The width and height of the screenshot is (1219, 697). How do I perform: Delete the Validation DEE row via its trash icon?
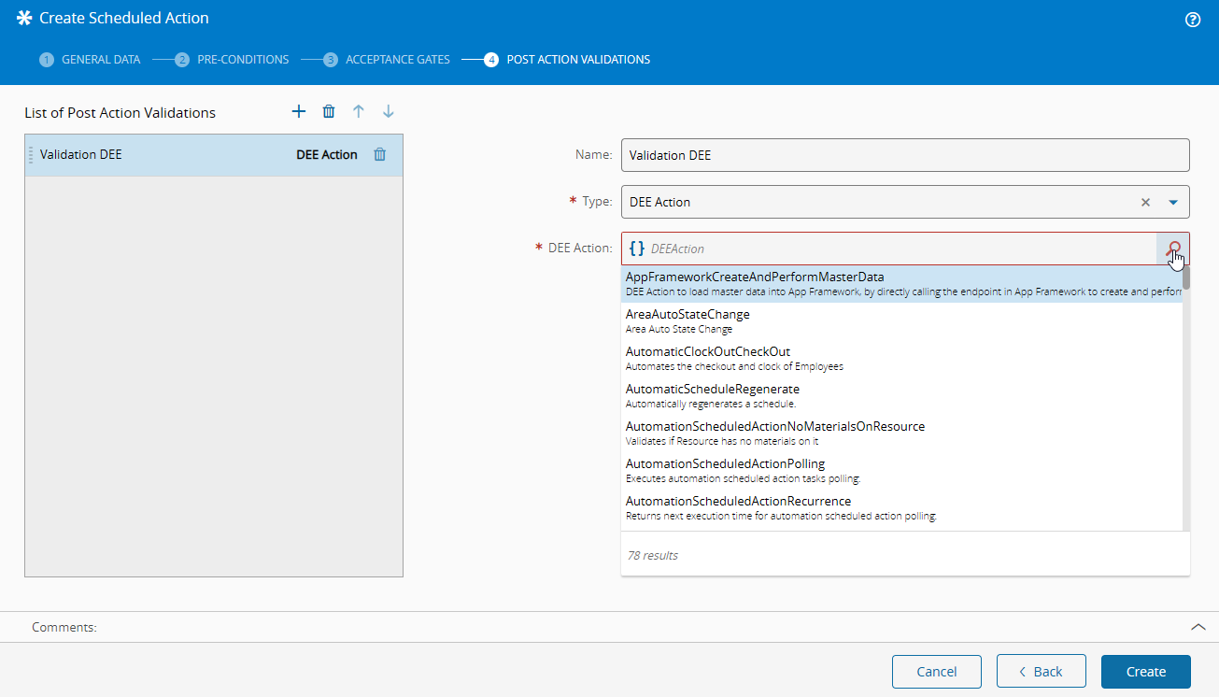point(379,155)
